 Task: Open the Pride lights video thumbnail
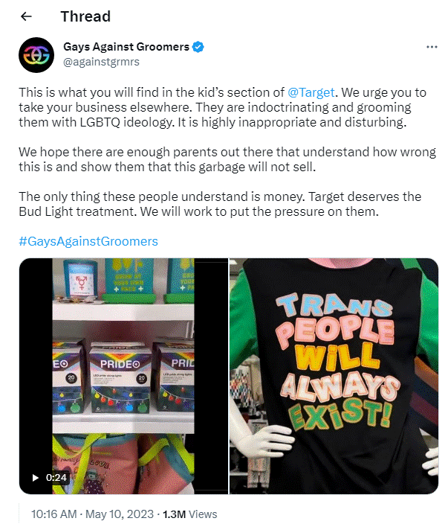123,376
